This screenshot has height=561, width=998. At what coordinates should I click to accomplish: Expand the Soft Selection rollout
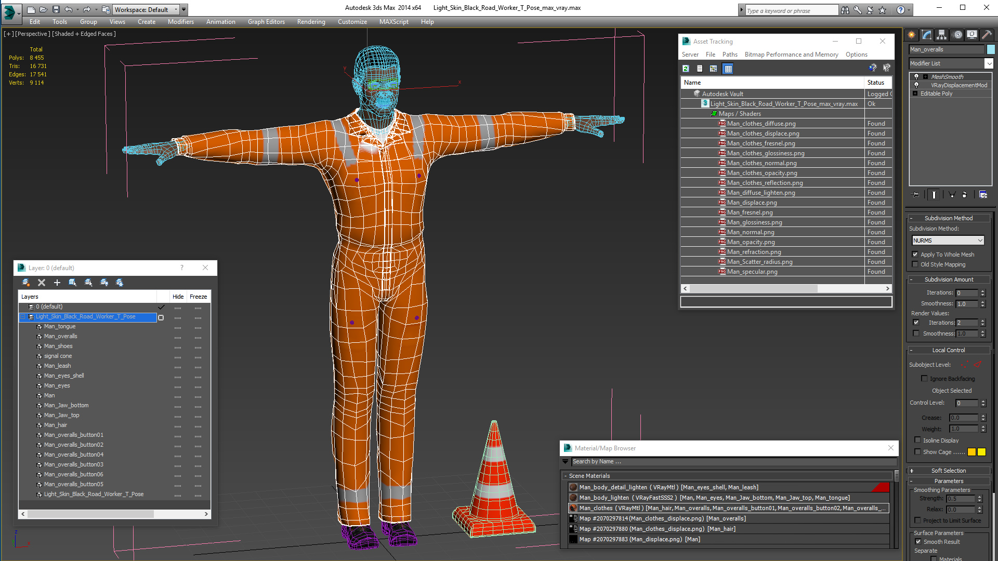(949, 471)
